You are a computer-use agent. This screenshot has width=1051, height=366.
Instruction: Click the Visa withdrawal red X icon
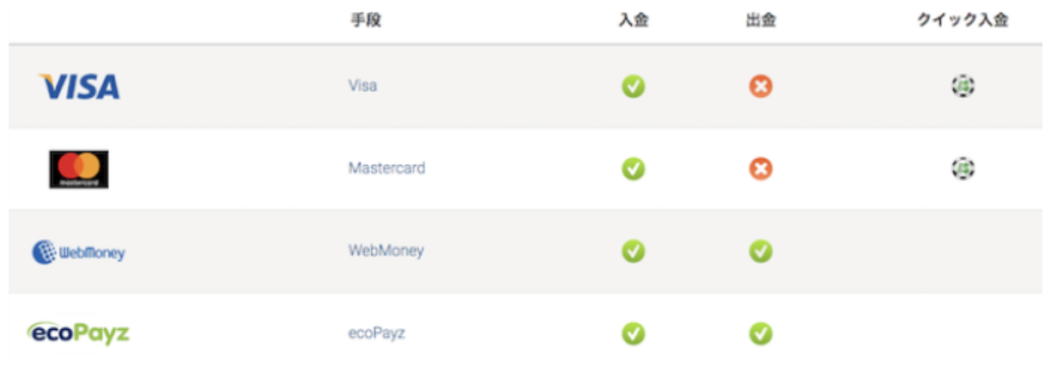point(761,87)
